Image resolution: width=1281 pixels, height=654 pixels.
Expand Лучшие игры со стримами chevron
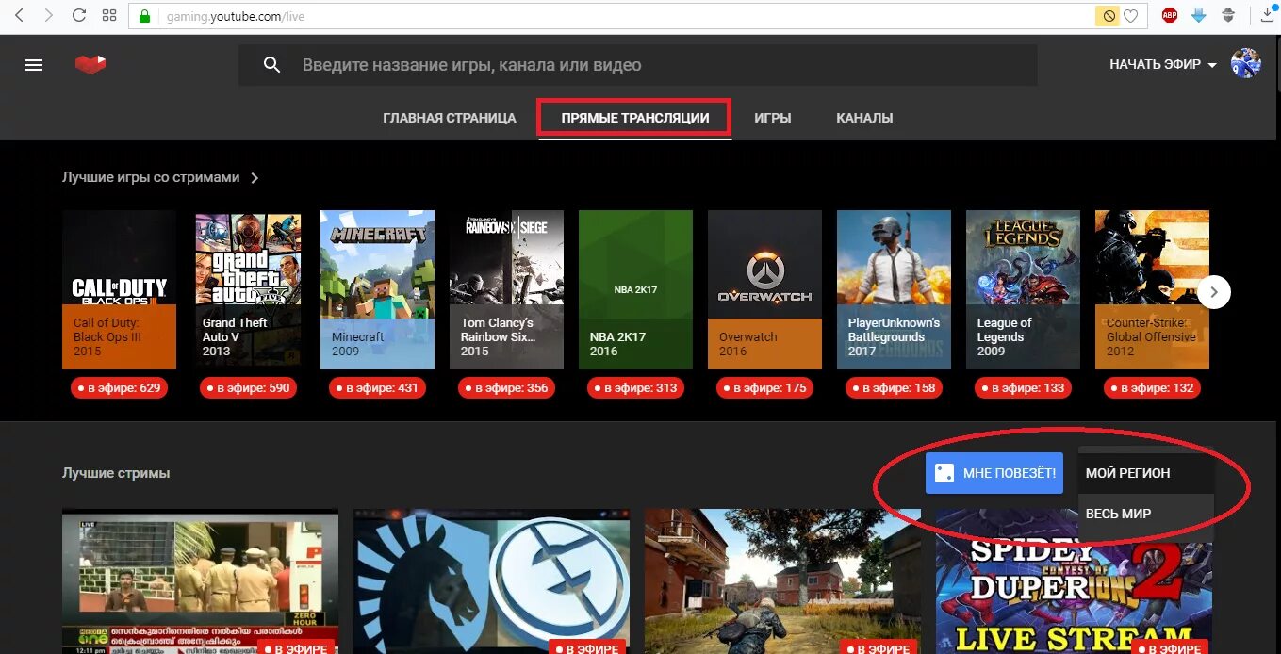click(255, 177)
